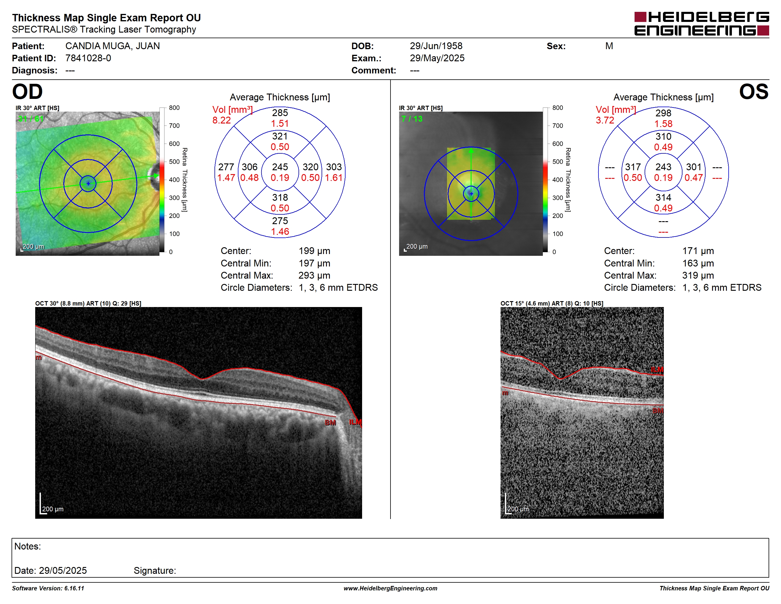Screen dimensions: 781x604
Task: Click the DOB value 29/Jun/1958
Action: click(x=436, y=46)
